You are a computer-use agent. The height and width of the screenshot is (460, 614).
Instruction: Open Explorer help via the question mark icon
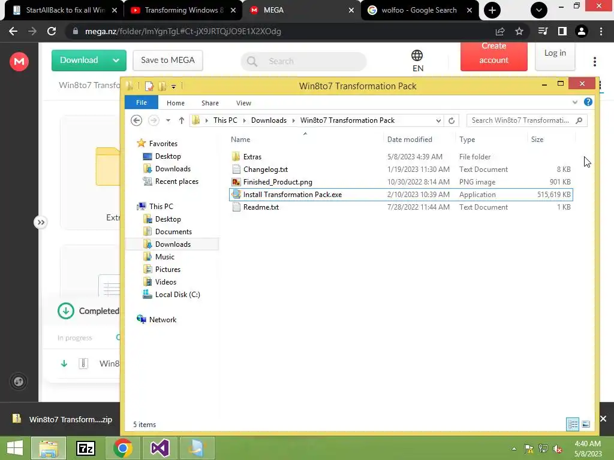point(588,102)
